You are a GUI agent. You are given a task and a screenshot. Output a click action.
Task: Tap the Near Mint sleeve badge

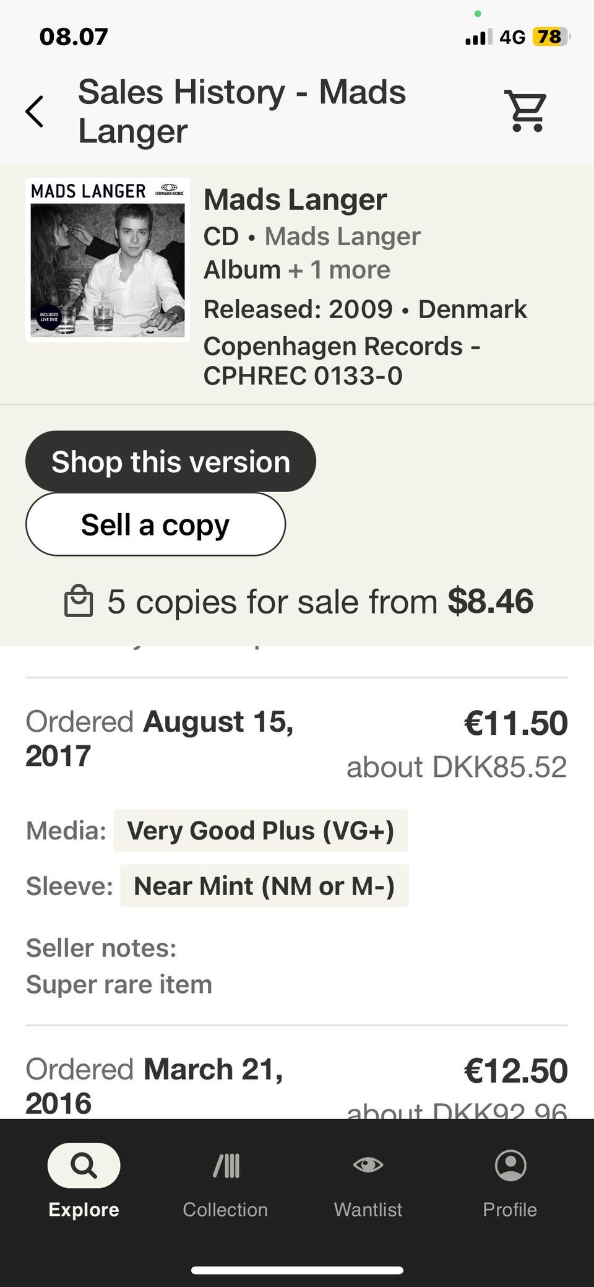(x=264, y=886)
